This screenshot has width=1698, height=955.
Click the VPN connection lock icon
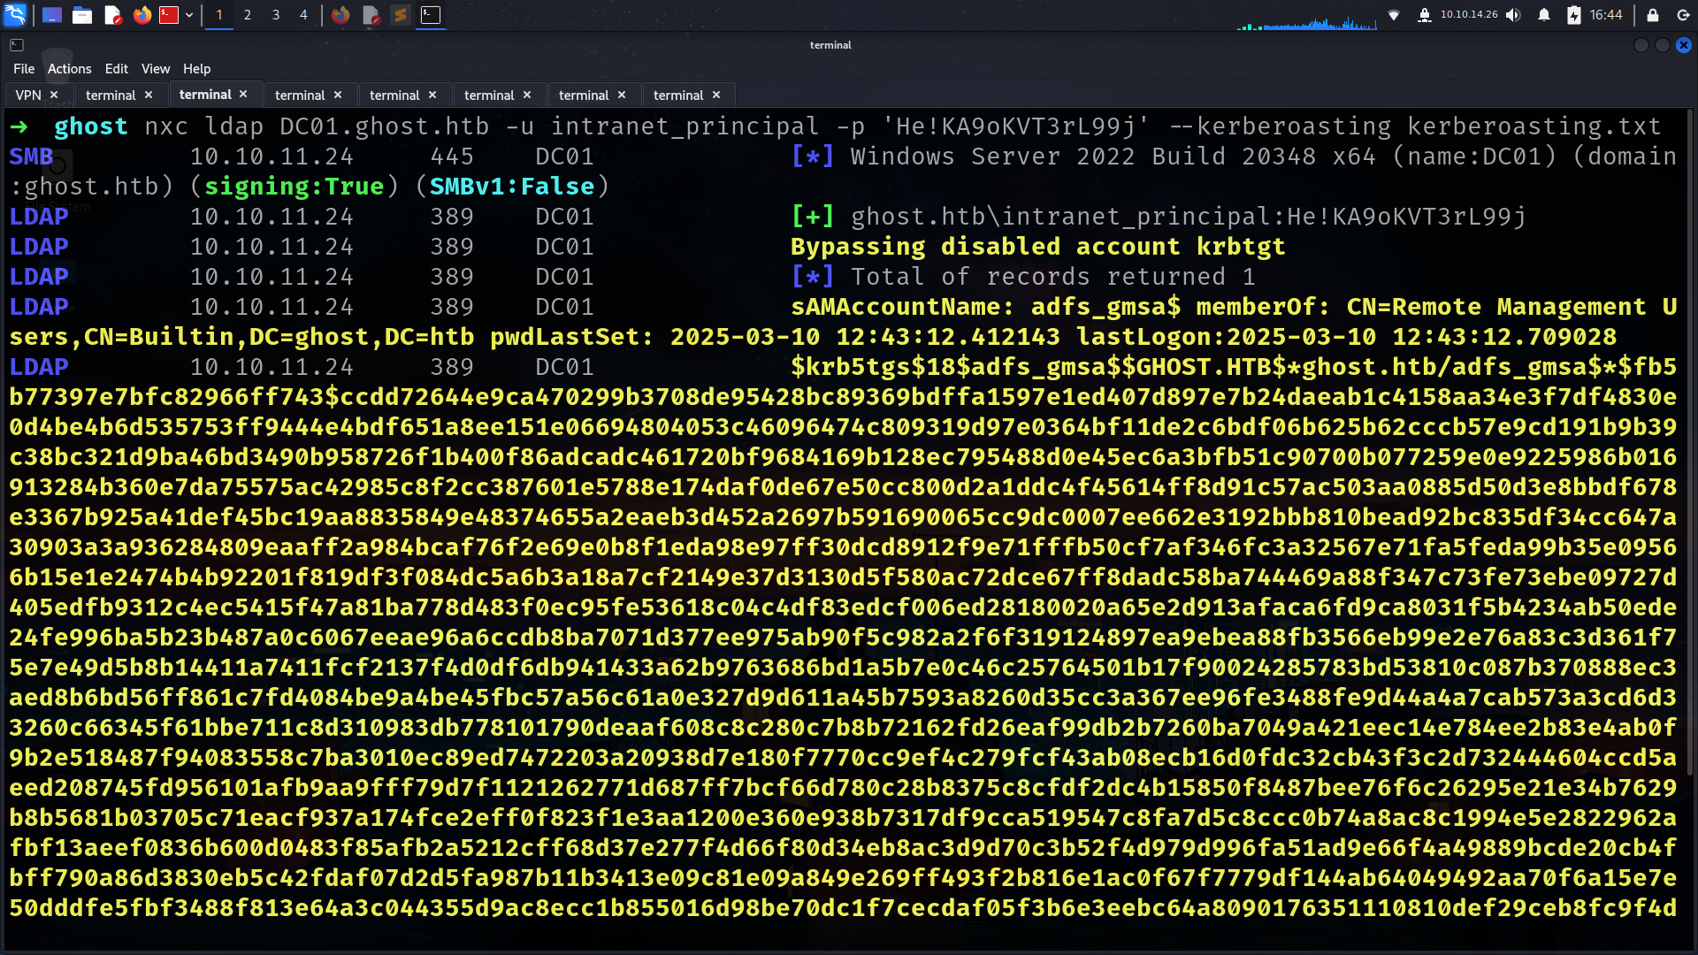1425,15
